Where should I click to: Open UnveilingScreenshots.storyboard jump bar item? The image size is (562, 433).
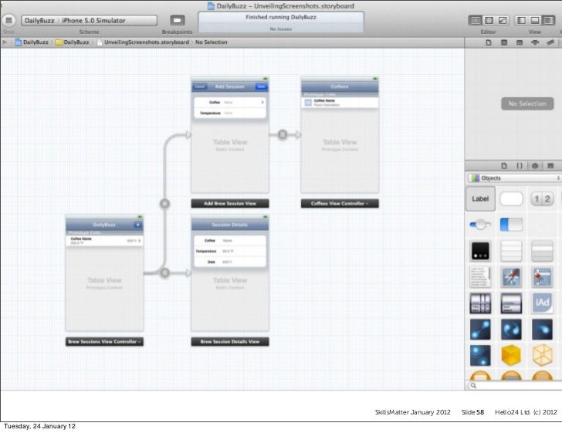143,42
